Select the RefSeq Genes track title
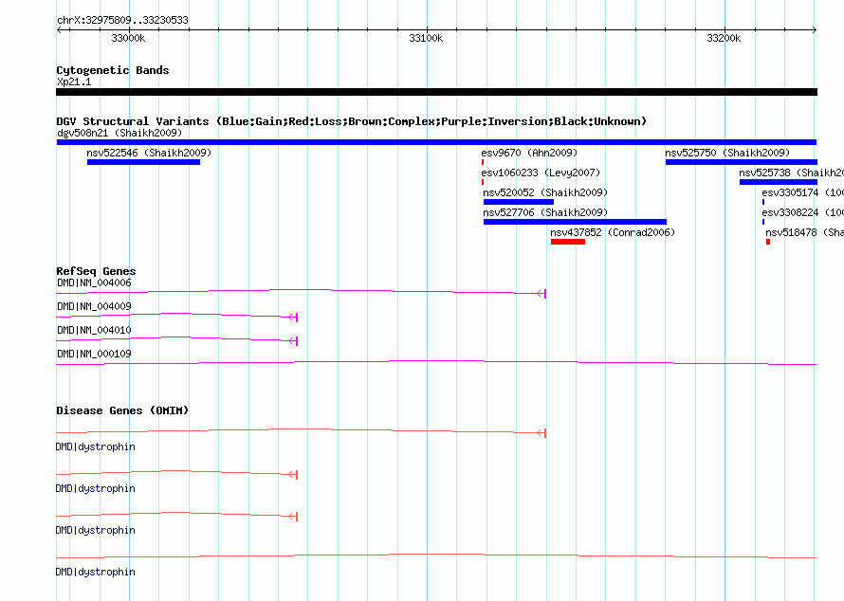This screenshot has height=601, width=844. point(96,271)
